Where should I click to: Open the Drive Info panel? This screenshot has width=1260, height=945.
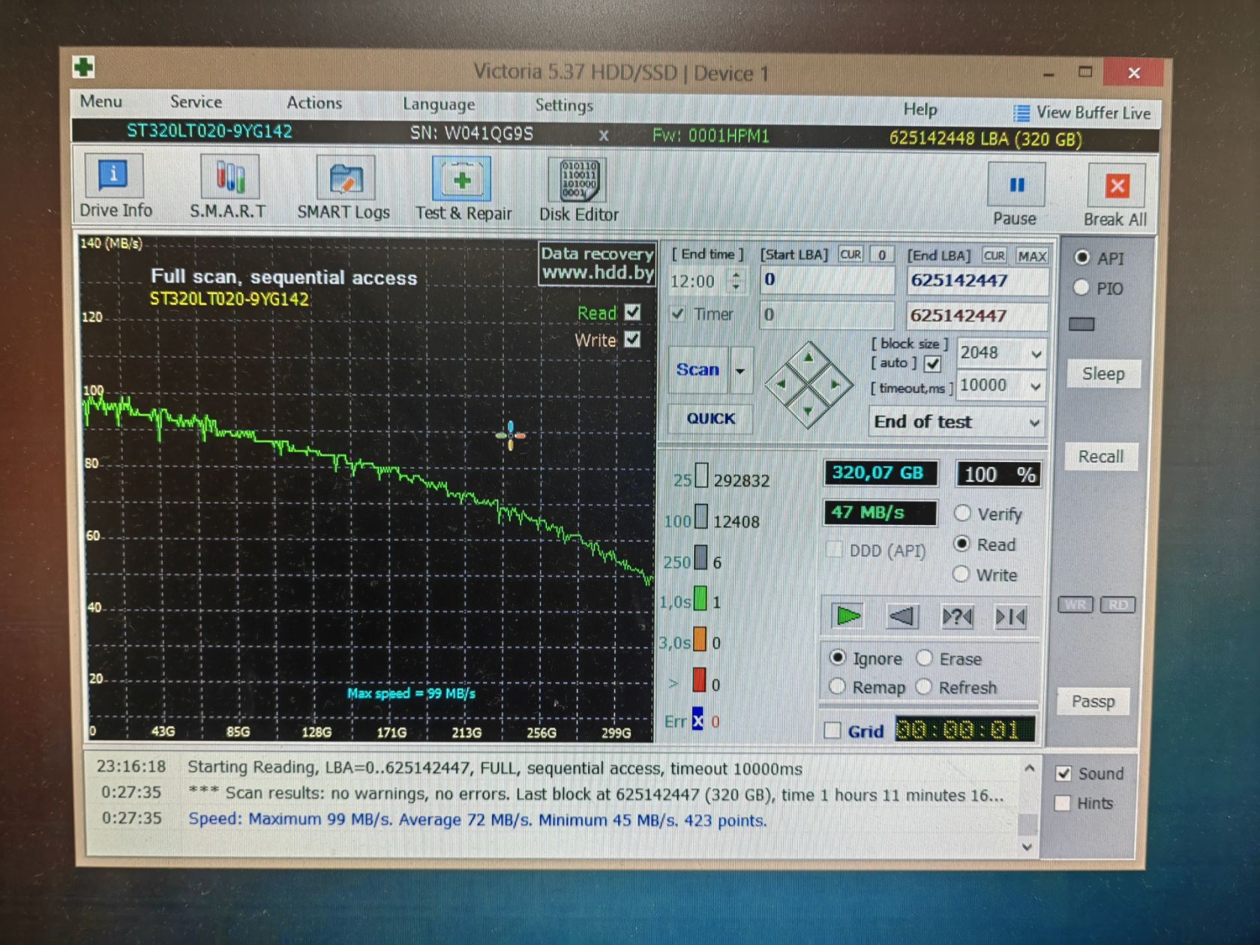(x=115, y=186)
